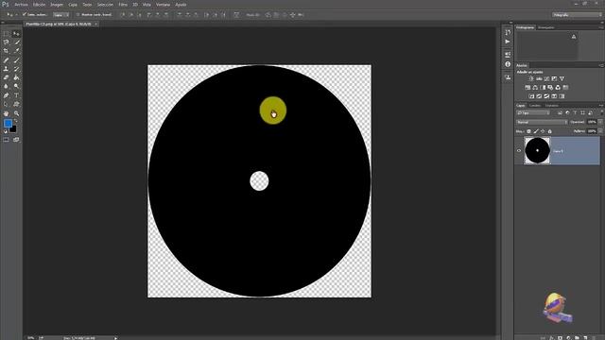
Task: Open the layer filter 'Tipo' dropdown
Action: (533, 113)
